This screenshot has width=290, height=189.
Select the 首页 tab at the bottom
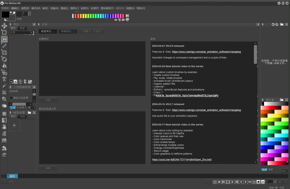[12, 176]
